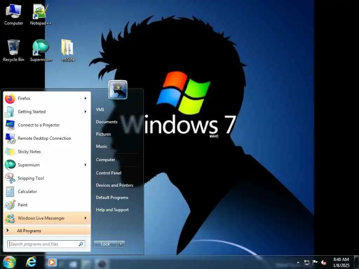Click the magnifier search icon
Screen dimensions: 359x269
[81, 244]
